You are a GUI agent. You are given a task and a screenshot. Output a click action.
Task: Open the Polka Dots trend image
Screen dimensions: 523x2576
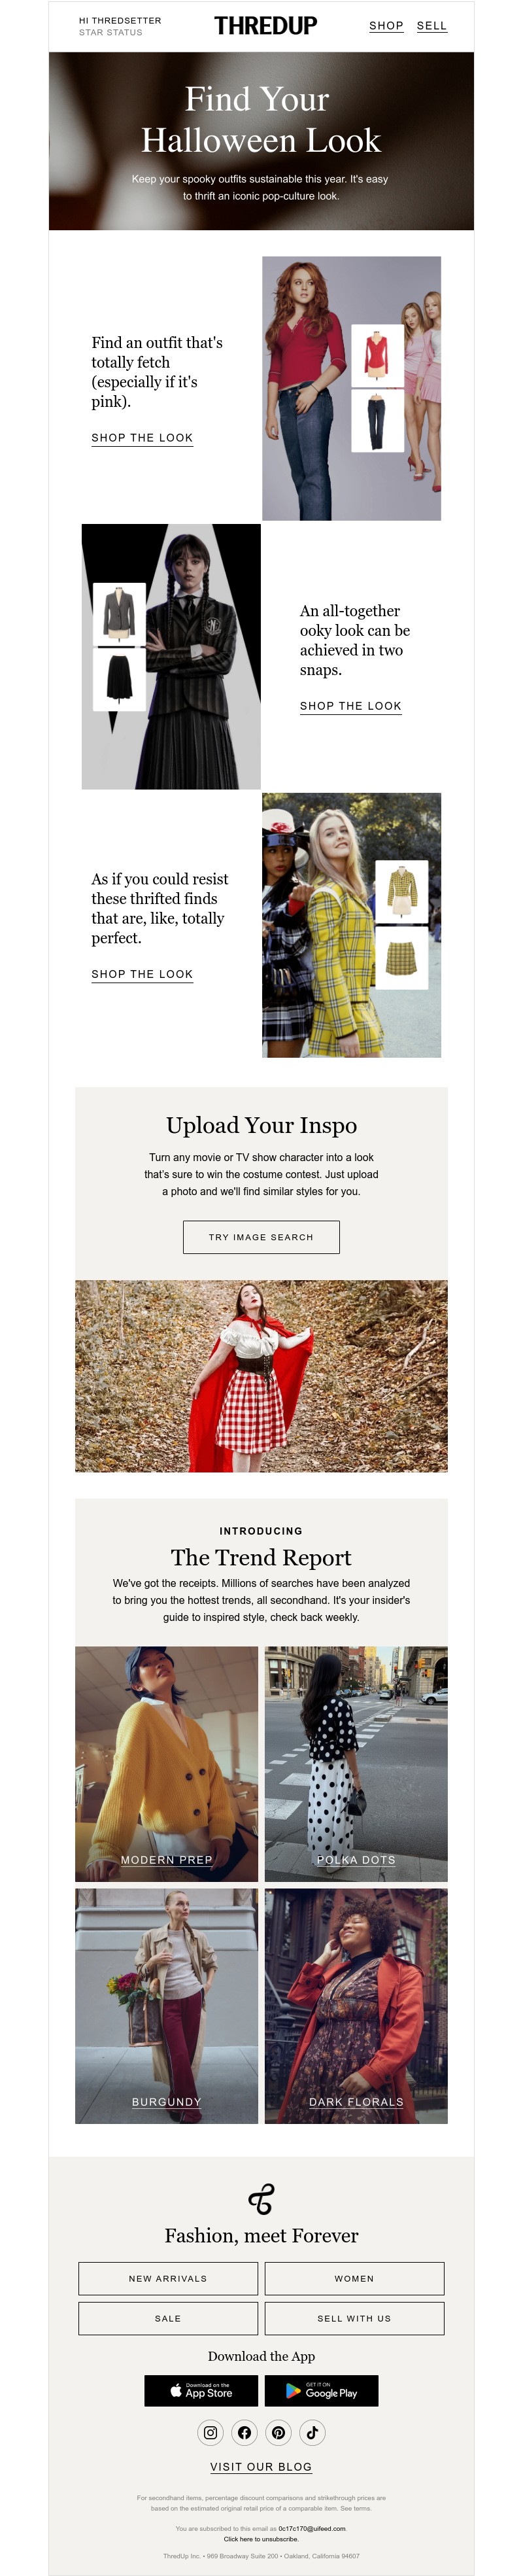click(356, 1764)
